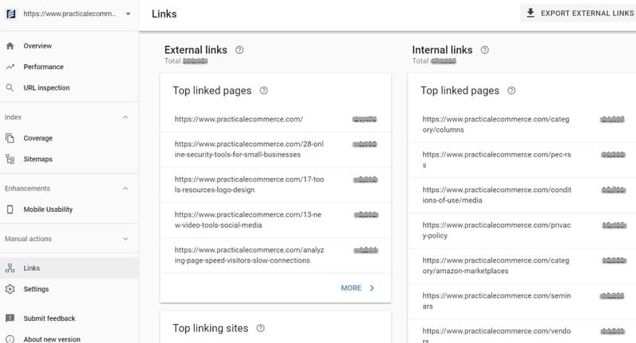Click the help icon beside External links
The height and width of the screenshot is (343, 636).
tap(239, 50)
